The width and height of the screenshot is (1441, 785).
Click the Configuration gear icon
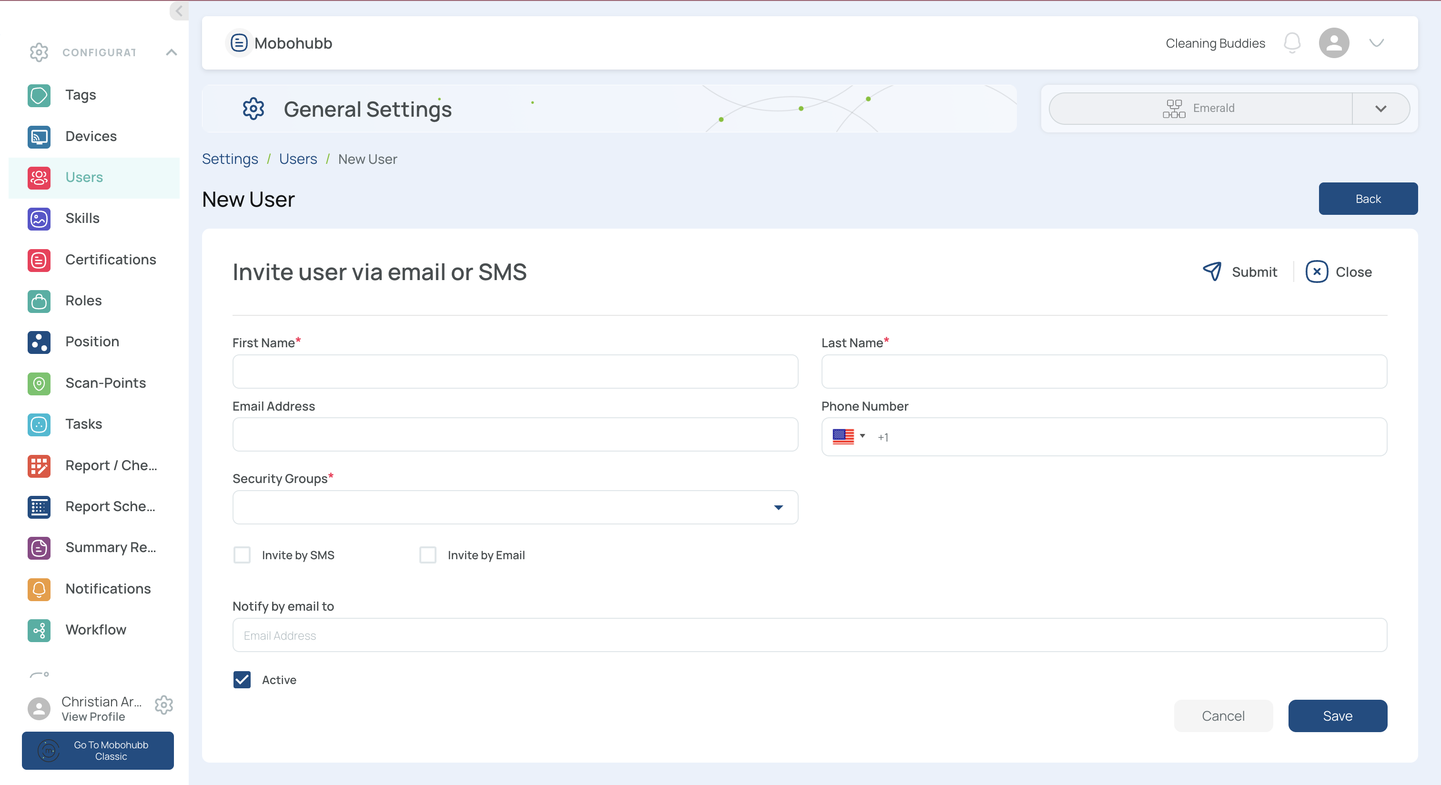click(x=39, y=52)
